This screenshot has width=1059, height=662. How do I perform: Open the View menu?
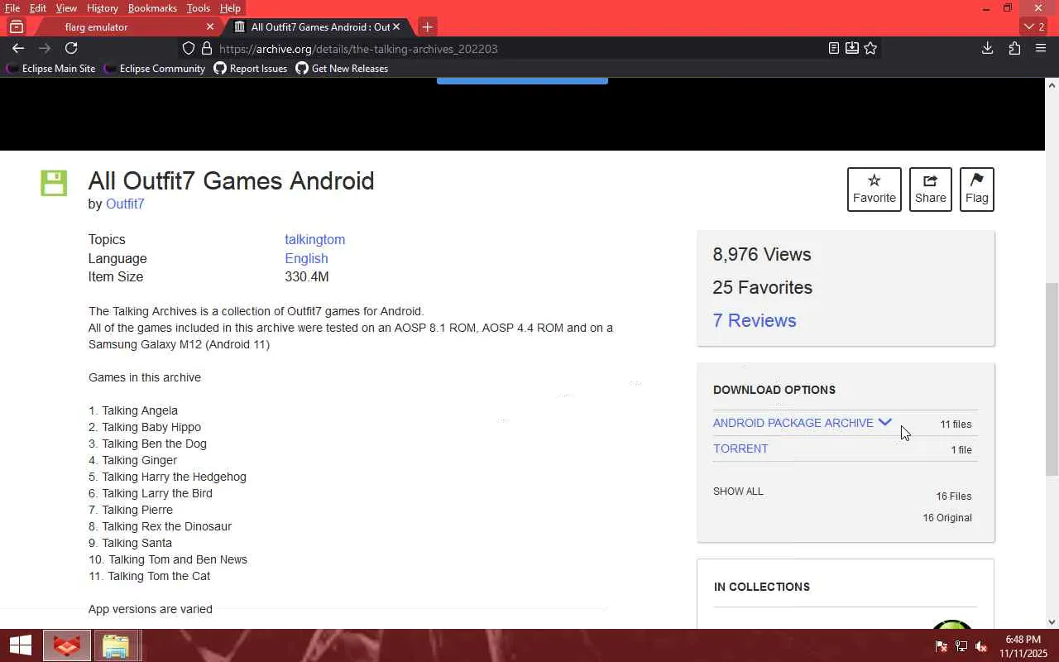[x=66, y=8]
